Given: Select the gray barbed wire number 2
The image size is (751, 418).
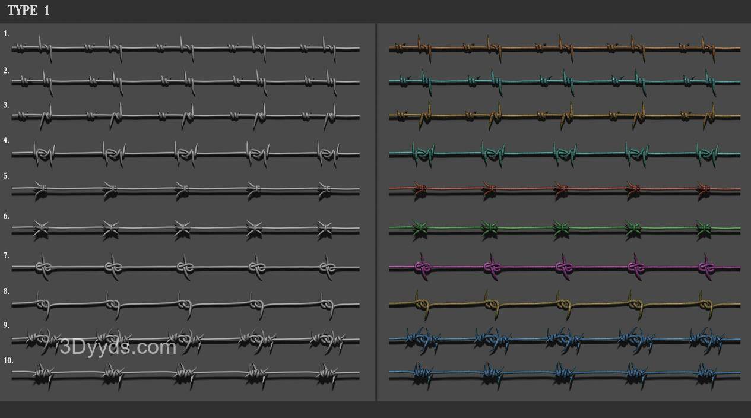Looking at the screenshot, I should 185,82.
